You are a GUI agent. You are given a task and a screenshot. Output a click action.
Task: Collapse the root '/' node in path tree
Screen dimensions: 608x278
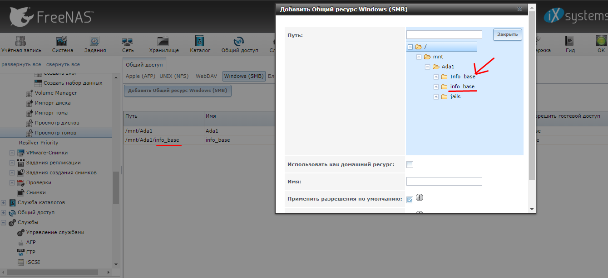click(410, 47)
